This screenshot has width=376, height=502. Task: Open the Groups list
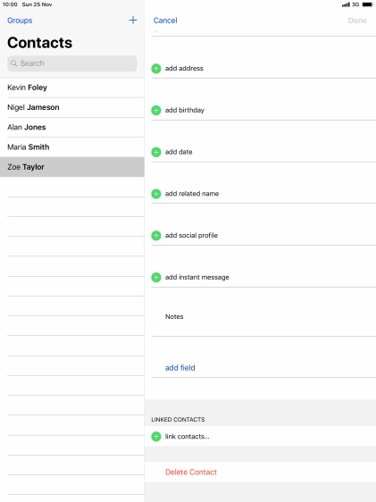tap(20, 21)
